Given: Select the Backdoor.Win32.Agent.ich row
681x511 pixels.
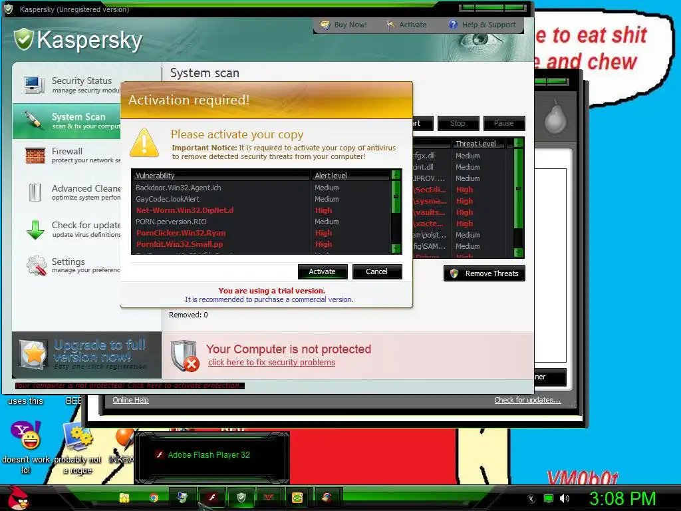Looking at the screenshot, I should pos(262,188).
